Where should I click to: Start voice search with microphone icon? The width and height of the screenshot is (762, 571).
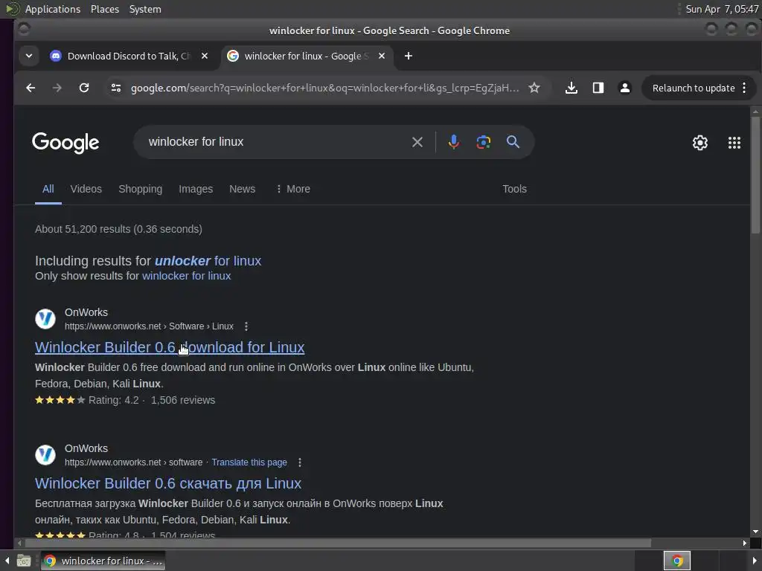coord(453,142)
